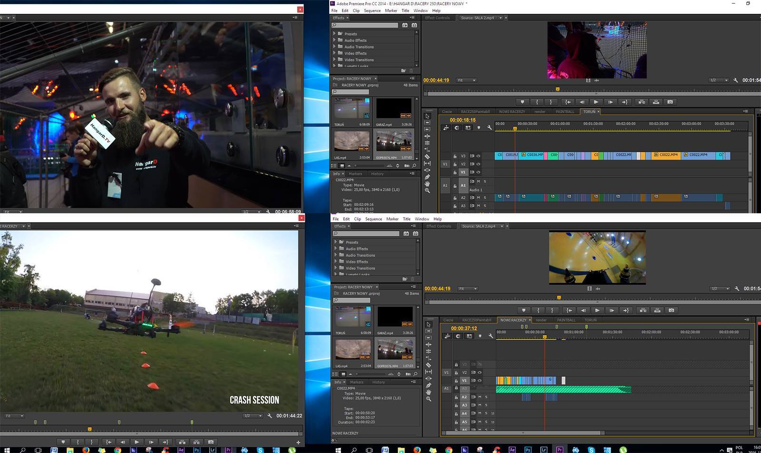Expand Video Transitions in lower Effects panel
This screenshot has width=761, height=453.
336,268
